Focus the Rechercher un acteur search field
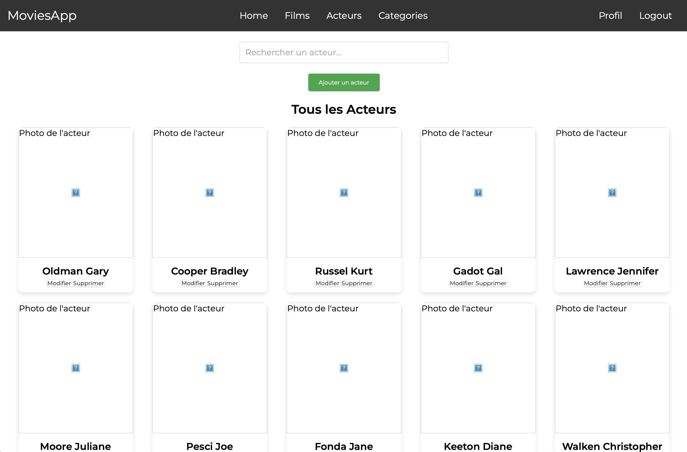This screenshot has height=452, width=687. tap(344, 52)
